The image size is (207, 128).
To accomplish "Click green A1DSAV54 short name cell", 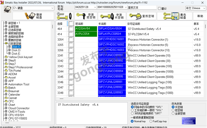I will (86, 29).
